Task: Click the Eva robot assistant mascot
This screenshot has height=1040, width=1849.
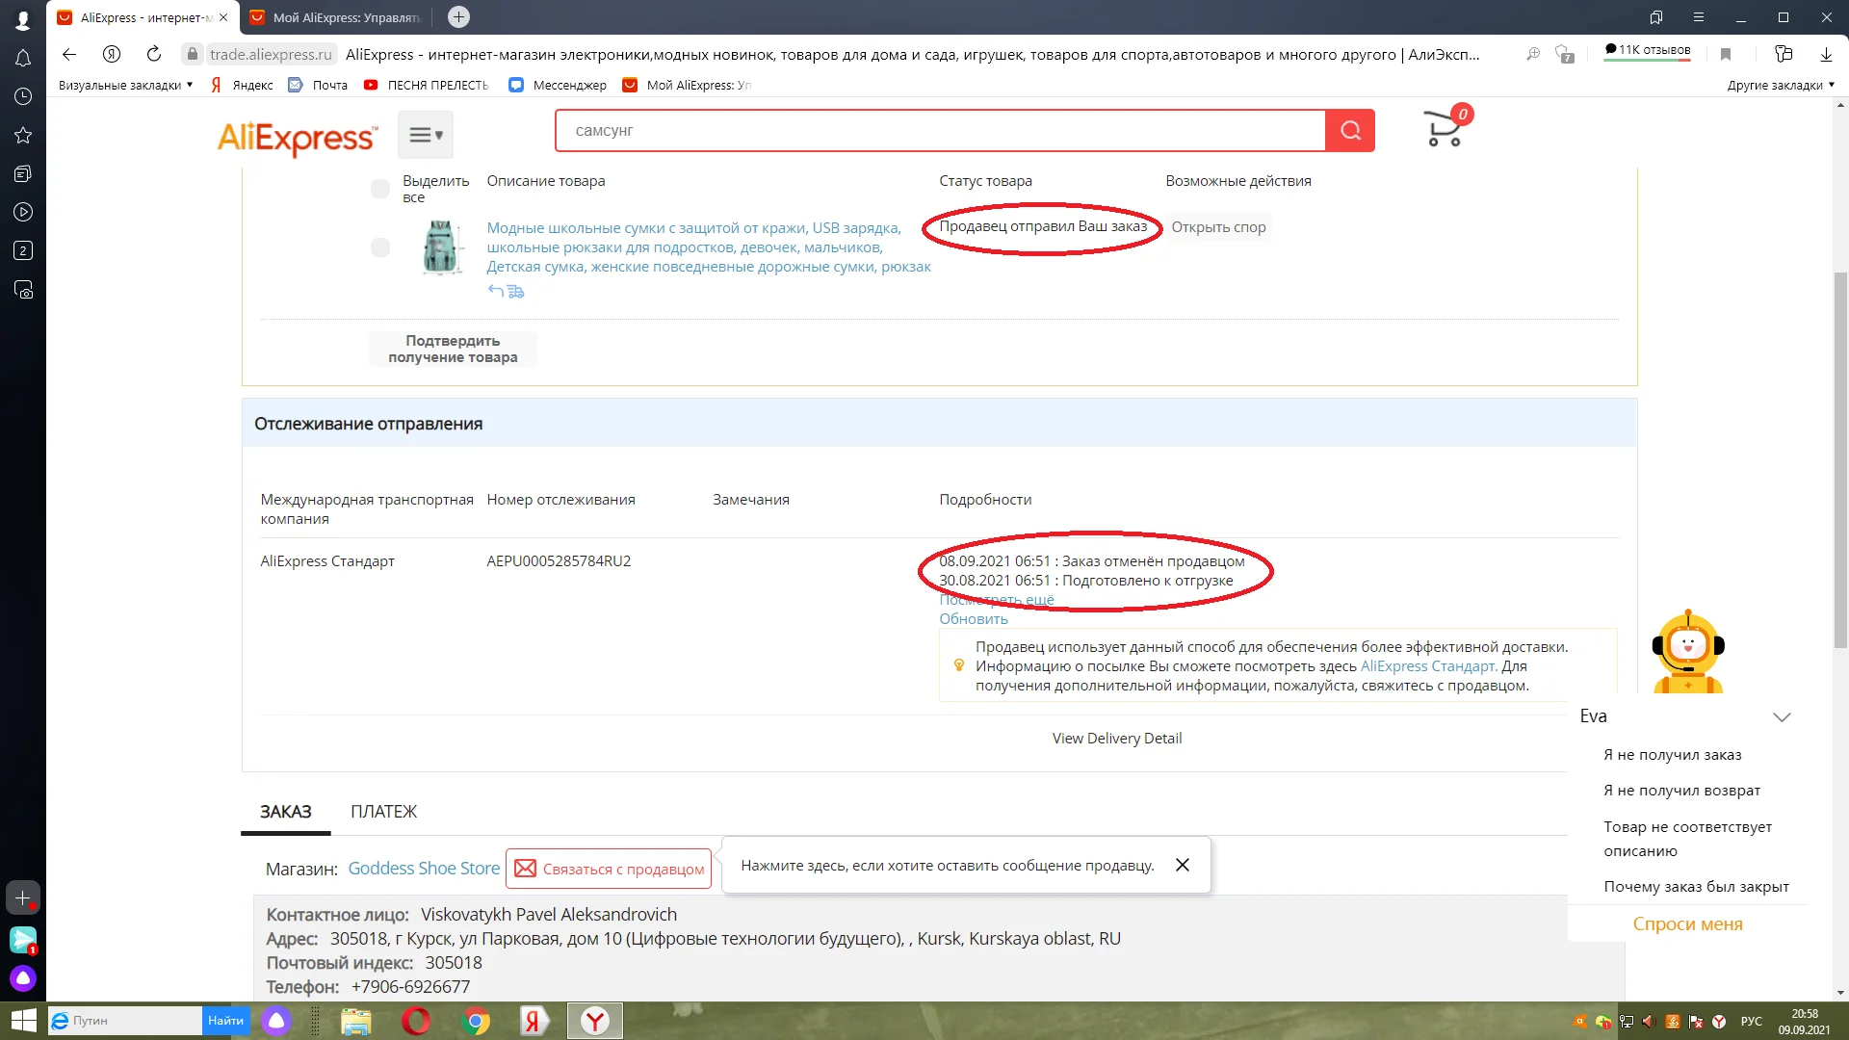Action: (1687, 652)
